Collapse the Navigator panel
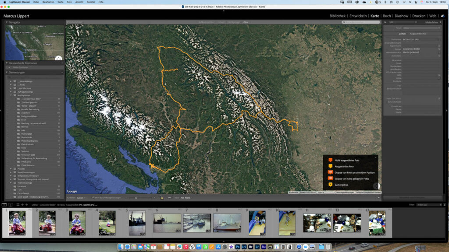 [7, 22]
